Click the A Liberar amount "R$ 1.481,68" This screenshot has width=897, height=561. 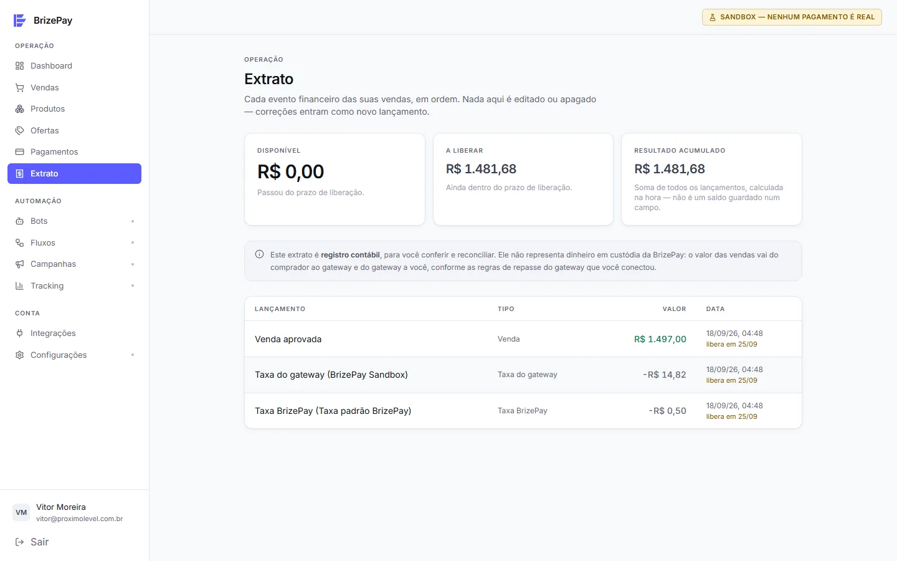(x=481, y=169)
